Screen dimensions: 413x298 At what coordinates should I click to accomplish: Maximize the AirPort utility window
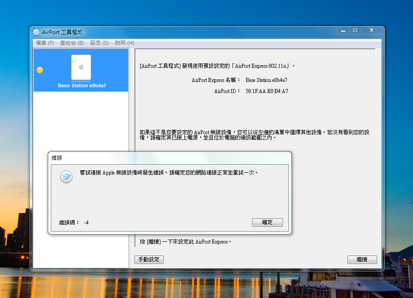click(x=355, y=31)
